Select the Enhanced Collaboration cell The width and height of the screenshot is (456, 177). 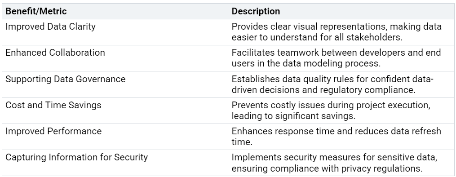pyautogui.click(x=115, y=58)
